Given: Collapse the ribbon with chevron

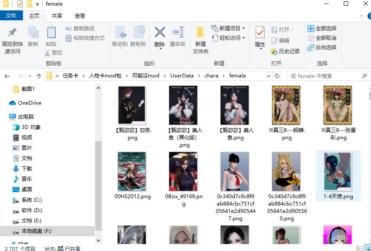Looking at the screenshot, I should pyautogui.click(x=361, y=16).
